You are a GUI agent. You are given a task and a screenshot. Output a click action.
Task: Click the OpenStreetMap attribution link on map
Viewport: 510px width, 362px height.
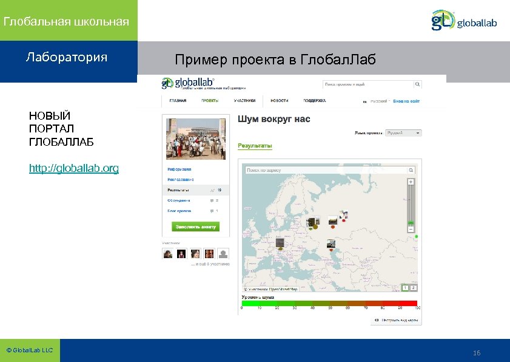pos(283,289)
